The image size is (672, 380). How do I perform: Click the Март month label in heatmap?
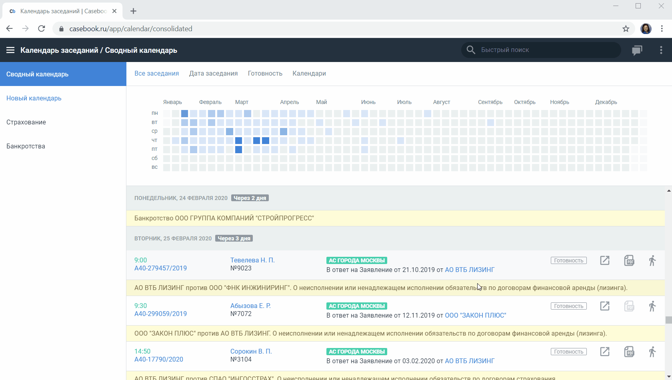(242, 102)
